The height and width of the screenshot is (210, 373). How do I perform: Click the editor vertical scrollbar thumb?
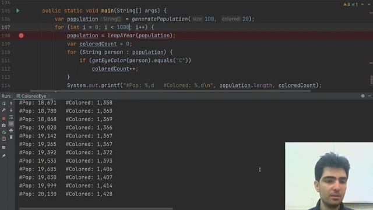(x=372, y=79)
